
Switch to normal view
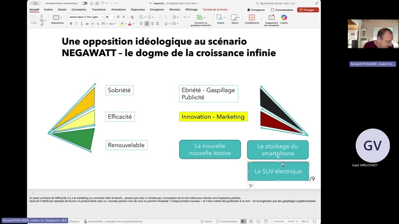243,221
